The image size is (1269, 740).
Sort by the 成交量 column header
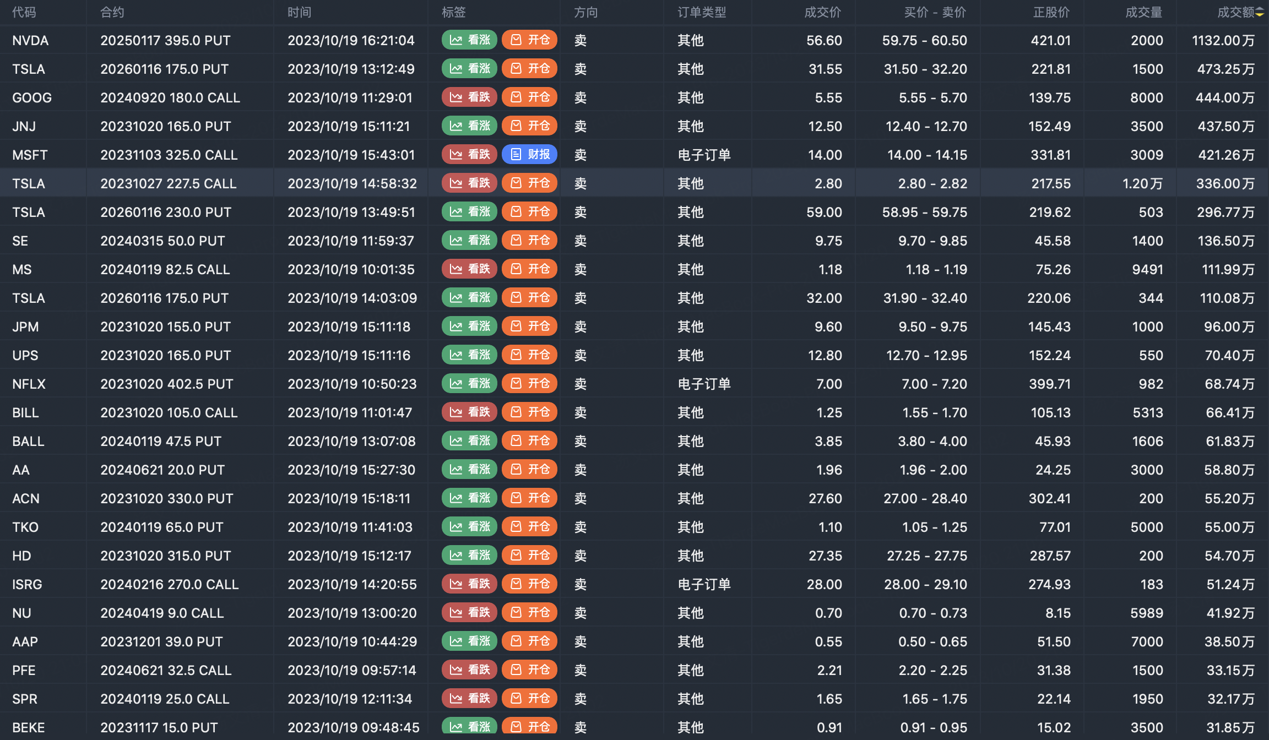pyautogui.click(x=1144, y=12)
